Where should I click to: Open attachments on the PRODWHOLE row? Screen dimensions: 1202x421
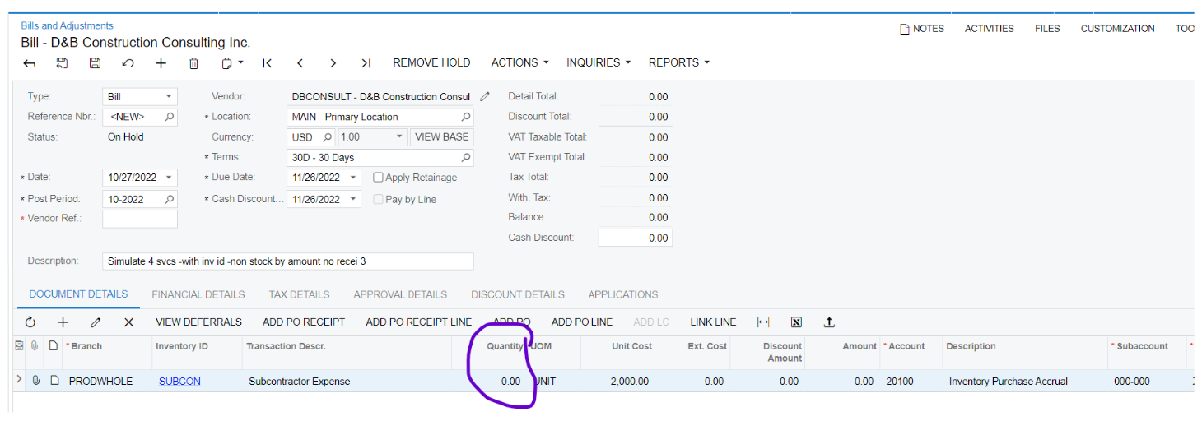coord(35,381)
